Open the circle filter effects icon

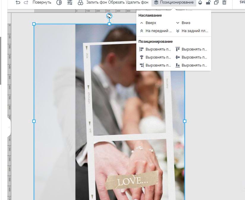(59, 2)
